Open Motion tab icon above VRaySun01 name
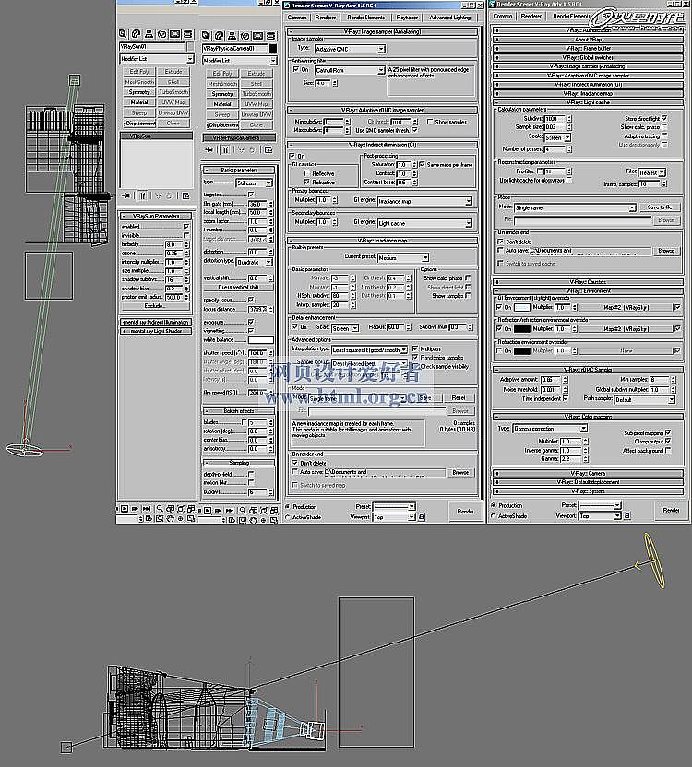This screenshot has height=767, width=692. point(161,34)
